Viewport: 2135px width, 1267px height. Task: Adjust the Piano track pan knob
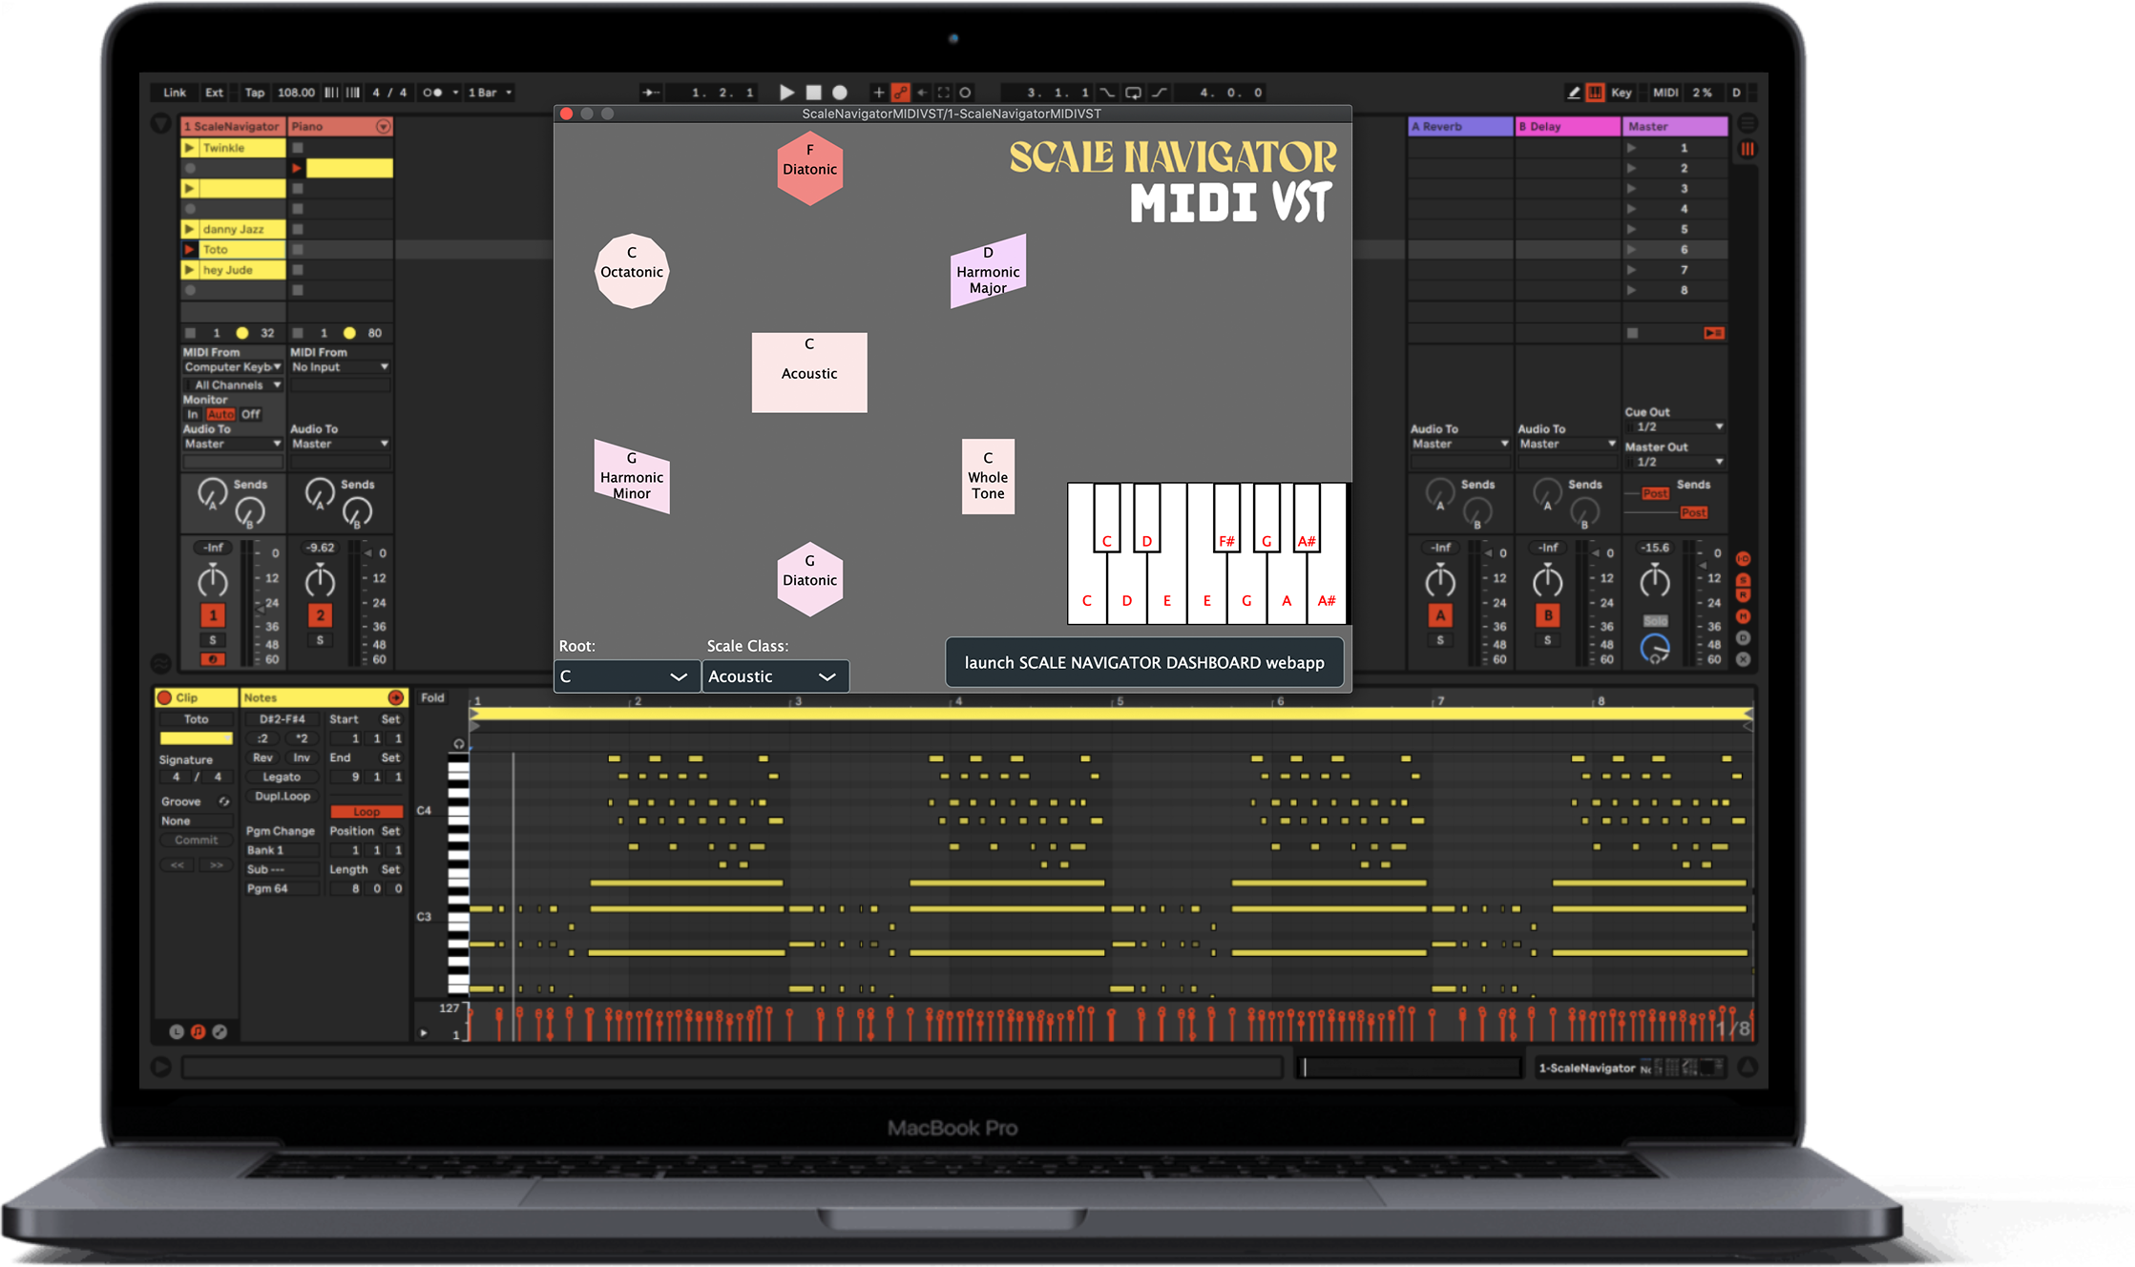pyautogui.click(x=320, y=580)
